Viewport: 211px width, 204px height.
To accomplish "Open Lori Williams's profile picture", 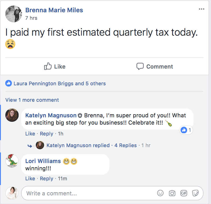I will [x=12, y=161].
